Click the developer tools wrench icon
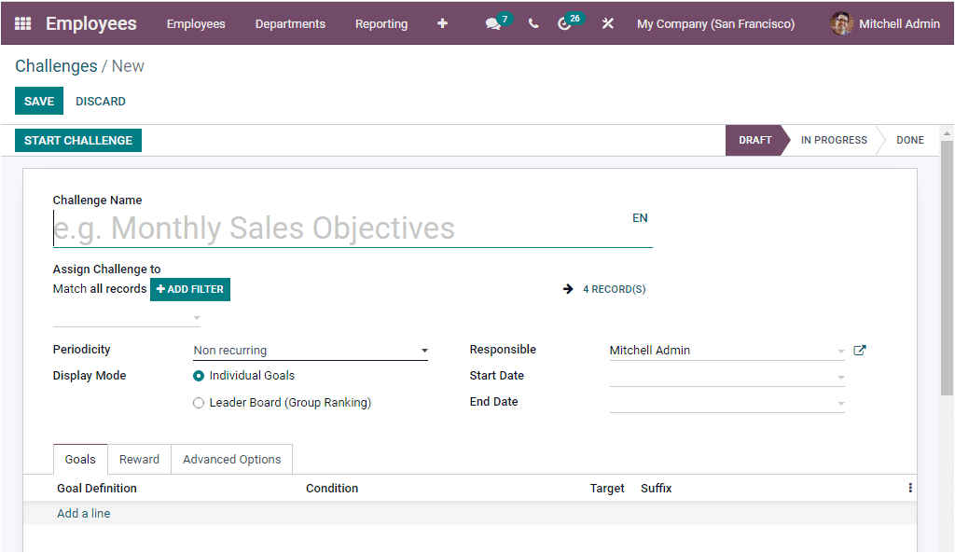This screenshot has height=553, width=955. click(608, 23)
